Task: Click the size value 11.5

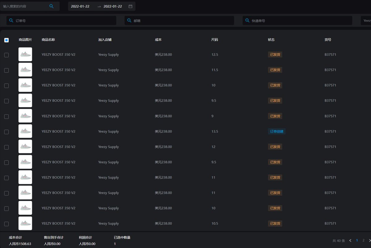Action: [215, 70]
